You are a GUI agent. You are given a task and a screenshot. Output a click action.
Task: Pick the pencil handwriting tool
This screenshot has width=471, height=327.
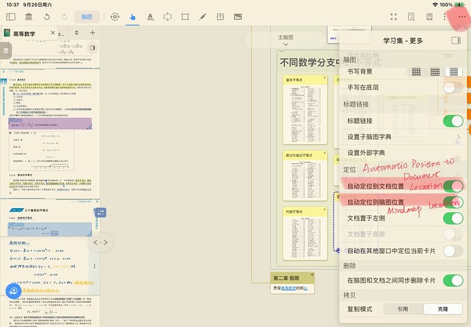(x=203, y=17)
